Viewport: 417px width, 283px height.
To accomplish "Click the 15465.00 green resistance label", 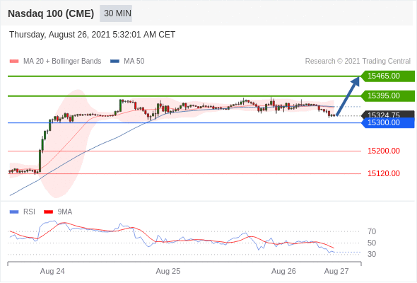I will click(x=388, y=76).
